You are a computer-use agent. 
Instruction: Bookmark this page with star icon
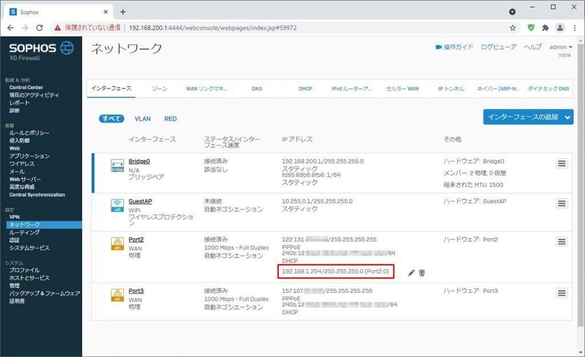512,27
